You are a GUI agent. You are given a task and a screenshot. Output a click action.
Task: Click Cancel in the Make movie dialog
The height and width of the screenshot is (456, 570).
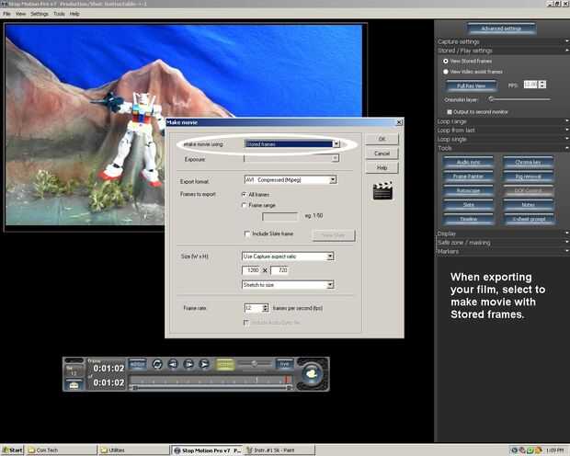coord(382,154)
